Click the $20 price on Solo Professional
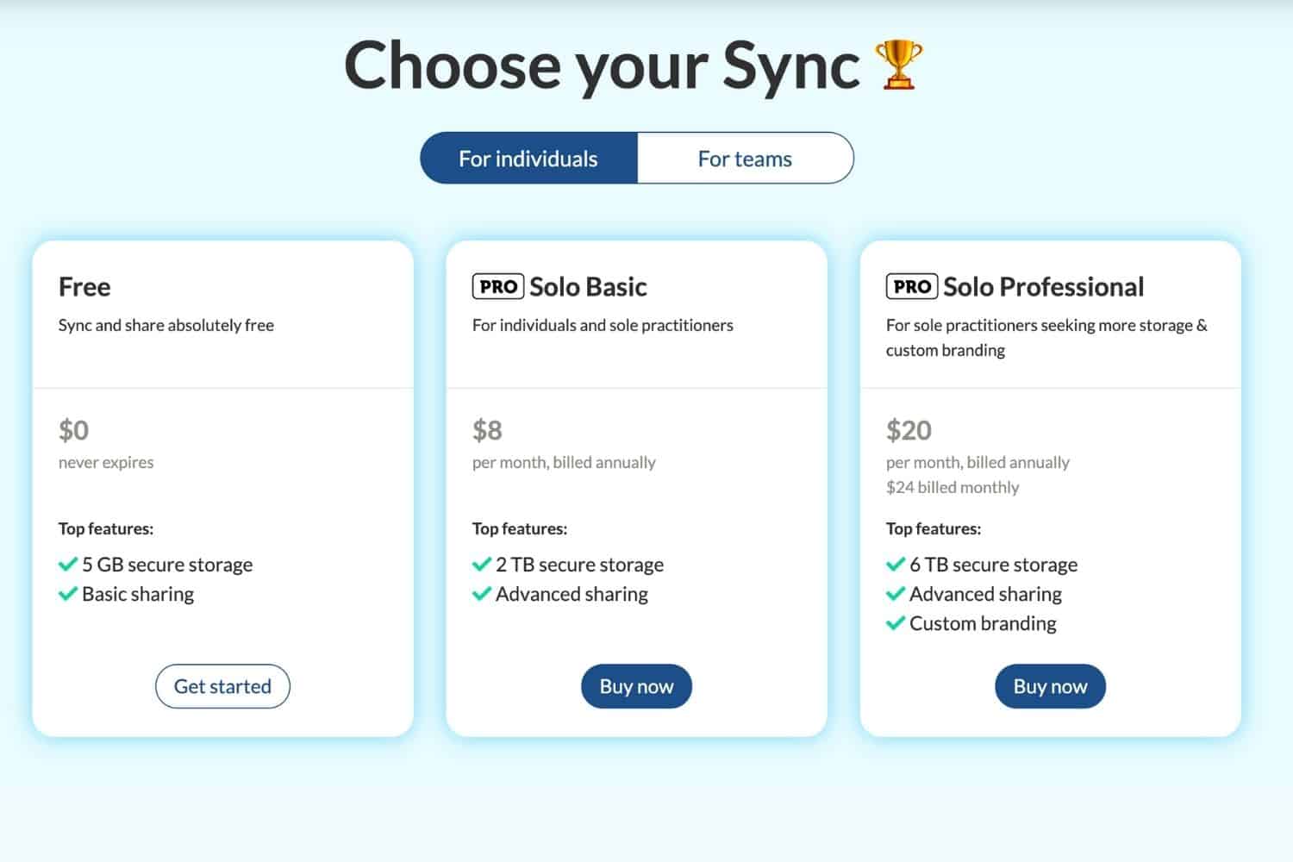 (909, 429)
